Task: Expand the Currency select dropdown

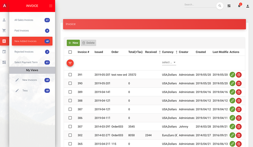Action: 169,62
